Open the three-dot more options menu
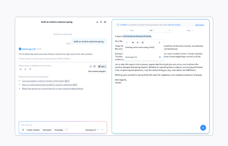This screenshot has width=228, height=146. 66,130
